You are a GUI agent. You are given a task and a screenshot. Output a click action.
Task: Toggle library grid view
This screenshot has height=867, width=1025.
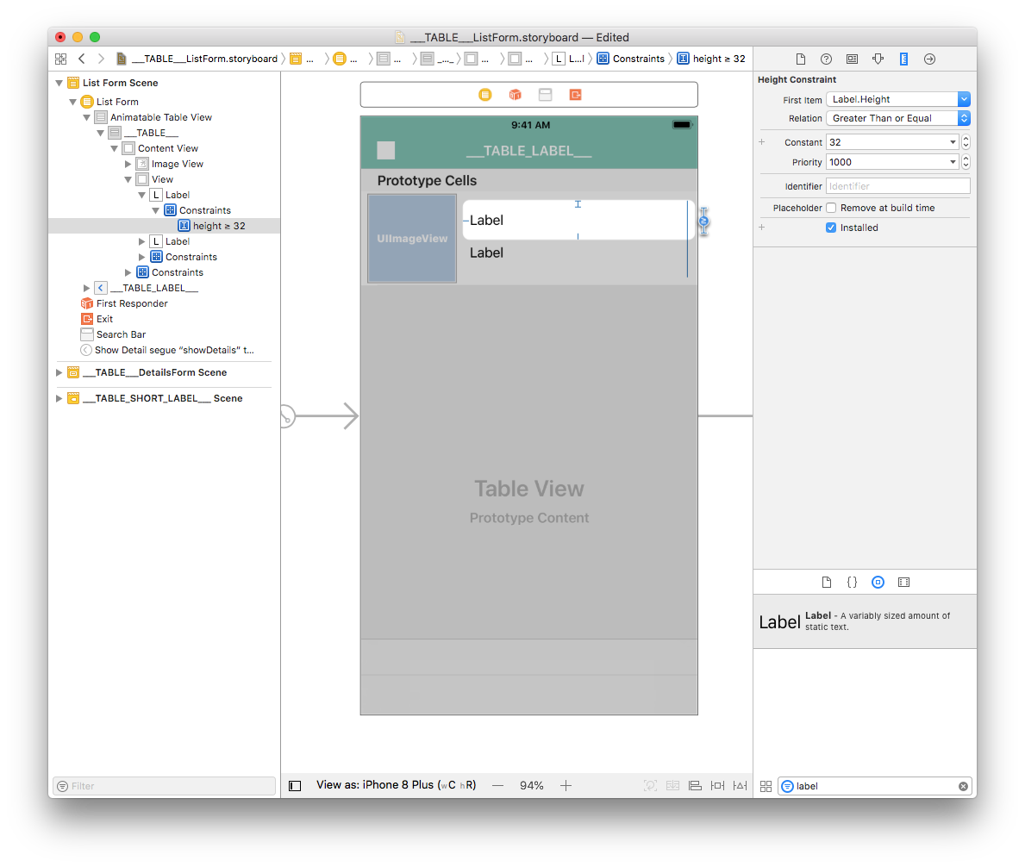766,786
